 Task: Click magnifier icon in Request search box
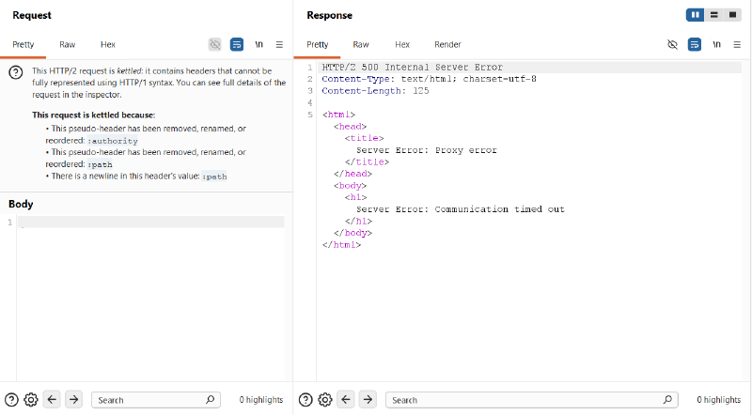coord(210,399)
